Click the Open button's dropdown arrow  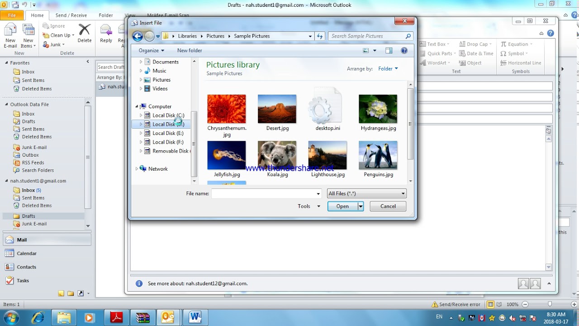(361, 206)
